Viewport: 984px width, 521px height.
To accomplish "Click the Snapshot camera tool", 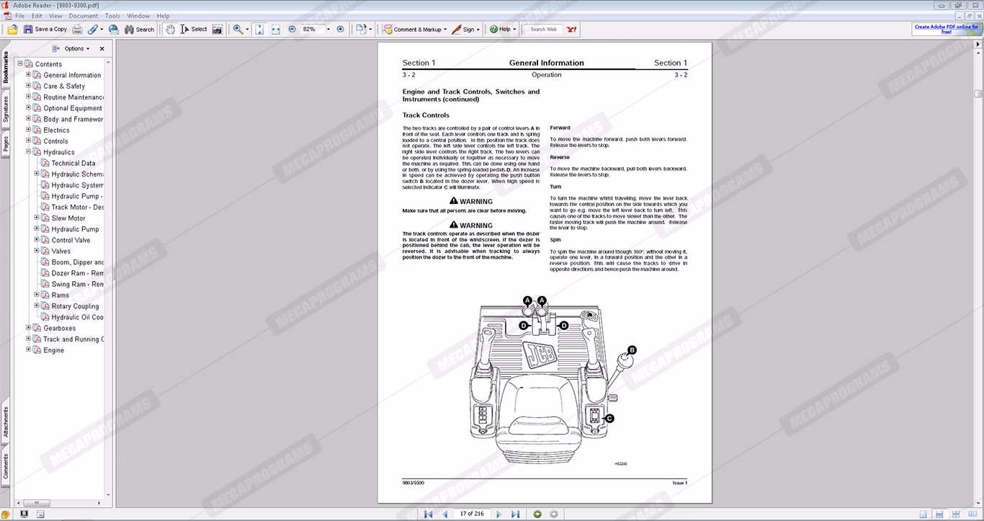I will [x=217, y=30].
